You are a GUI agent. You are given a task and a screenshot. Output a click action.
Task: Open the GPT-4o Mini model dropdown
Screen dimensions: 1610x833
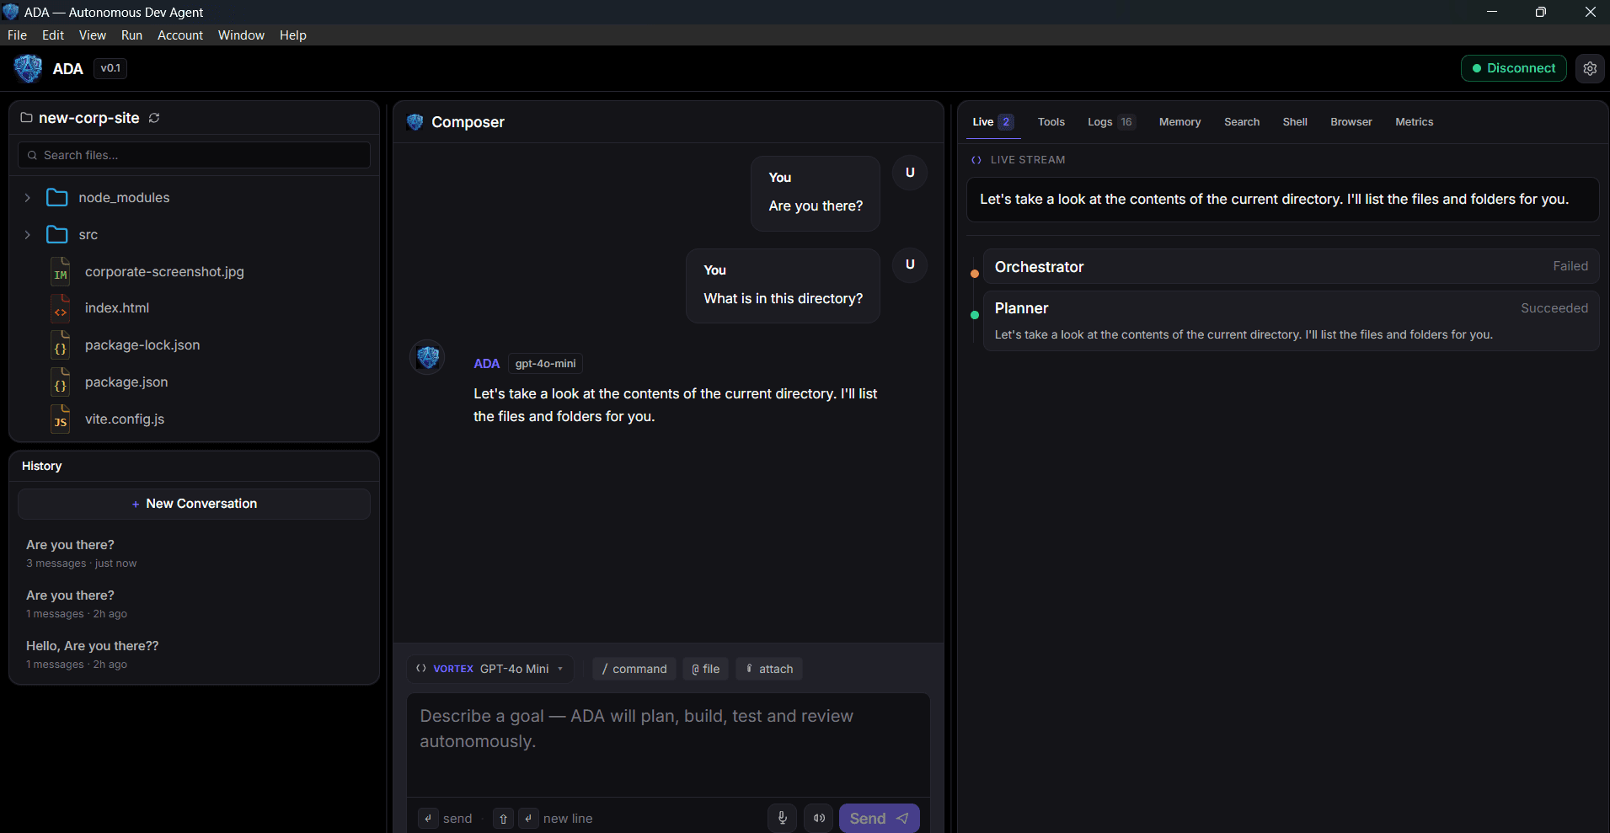[x=490, y=669]
